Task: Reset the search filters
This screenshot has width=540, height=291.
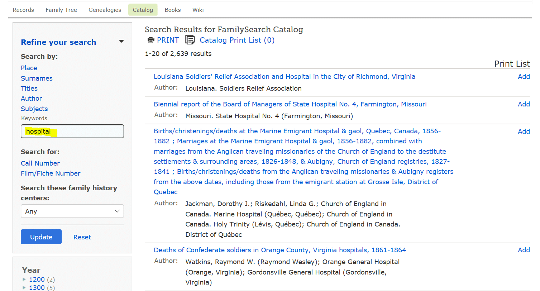Action: tap(82, 237)
